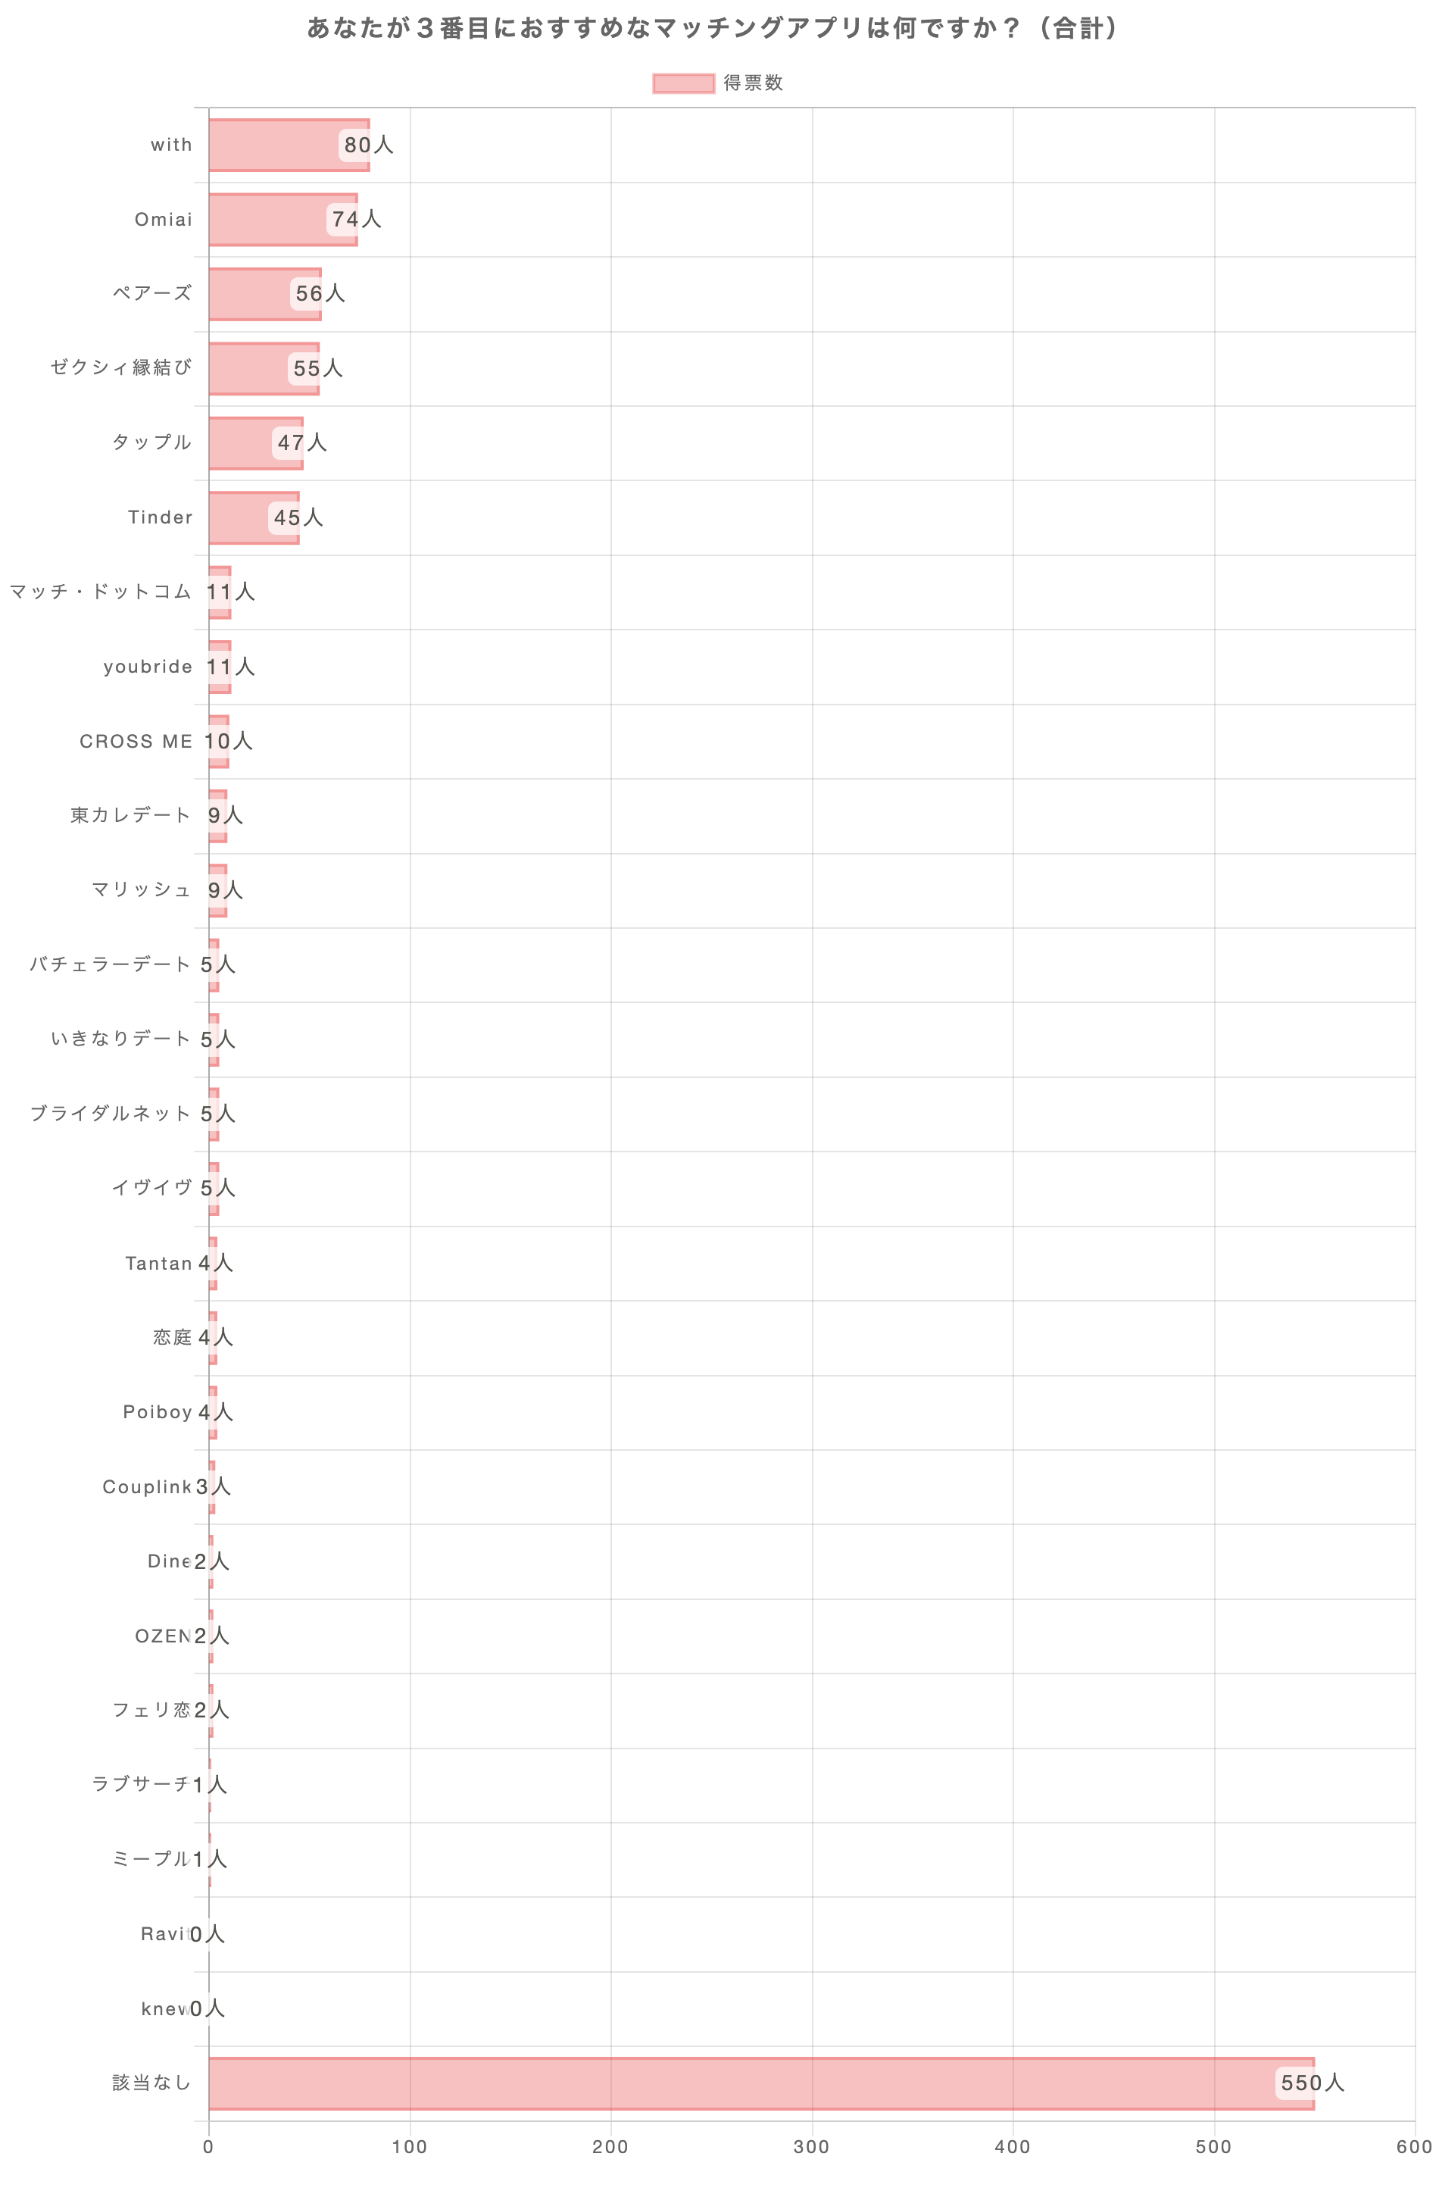1439x2197 pixels.
Task: Click the 東カレデート category label
Action: pyautogui.click(x=130, y=815)
